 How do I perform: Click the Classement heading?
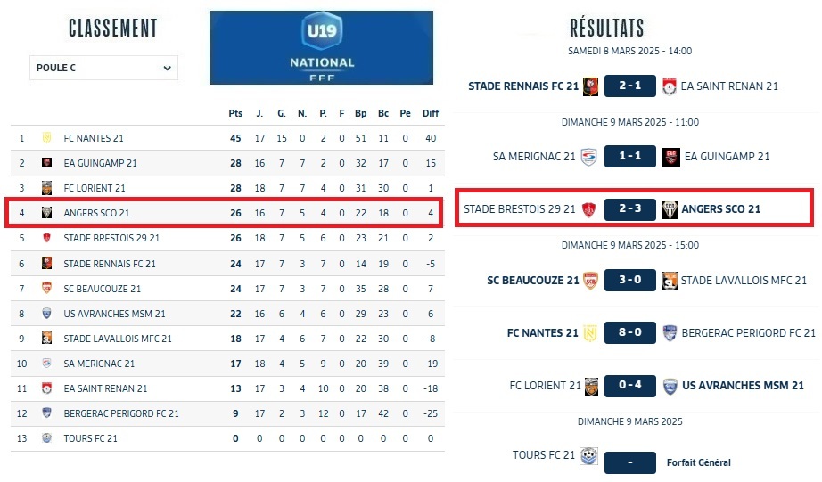tap(113, 29)
